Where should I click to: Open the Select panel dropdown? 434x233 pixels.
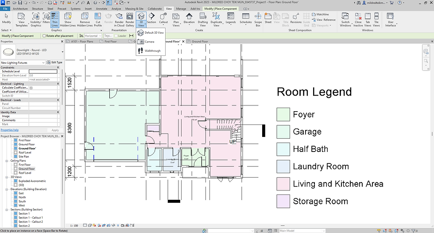coord(6,30)
